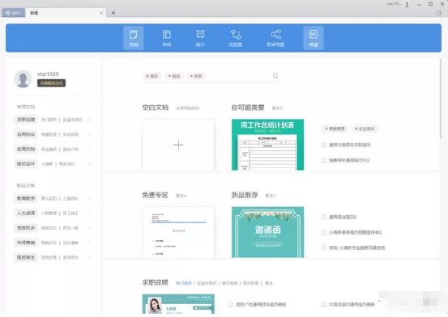This screenshot has height=317, width=448.
Task: Open the 合同协议 category in sidebar
Action: pyautogui.click(x=26, y=134)
